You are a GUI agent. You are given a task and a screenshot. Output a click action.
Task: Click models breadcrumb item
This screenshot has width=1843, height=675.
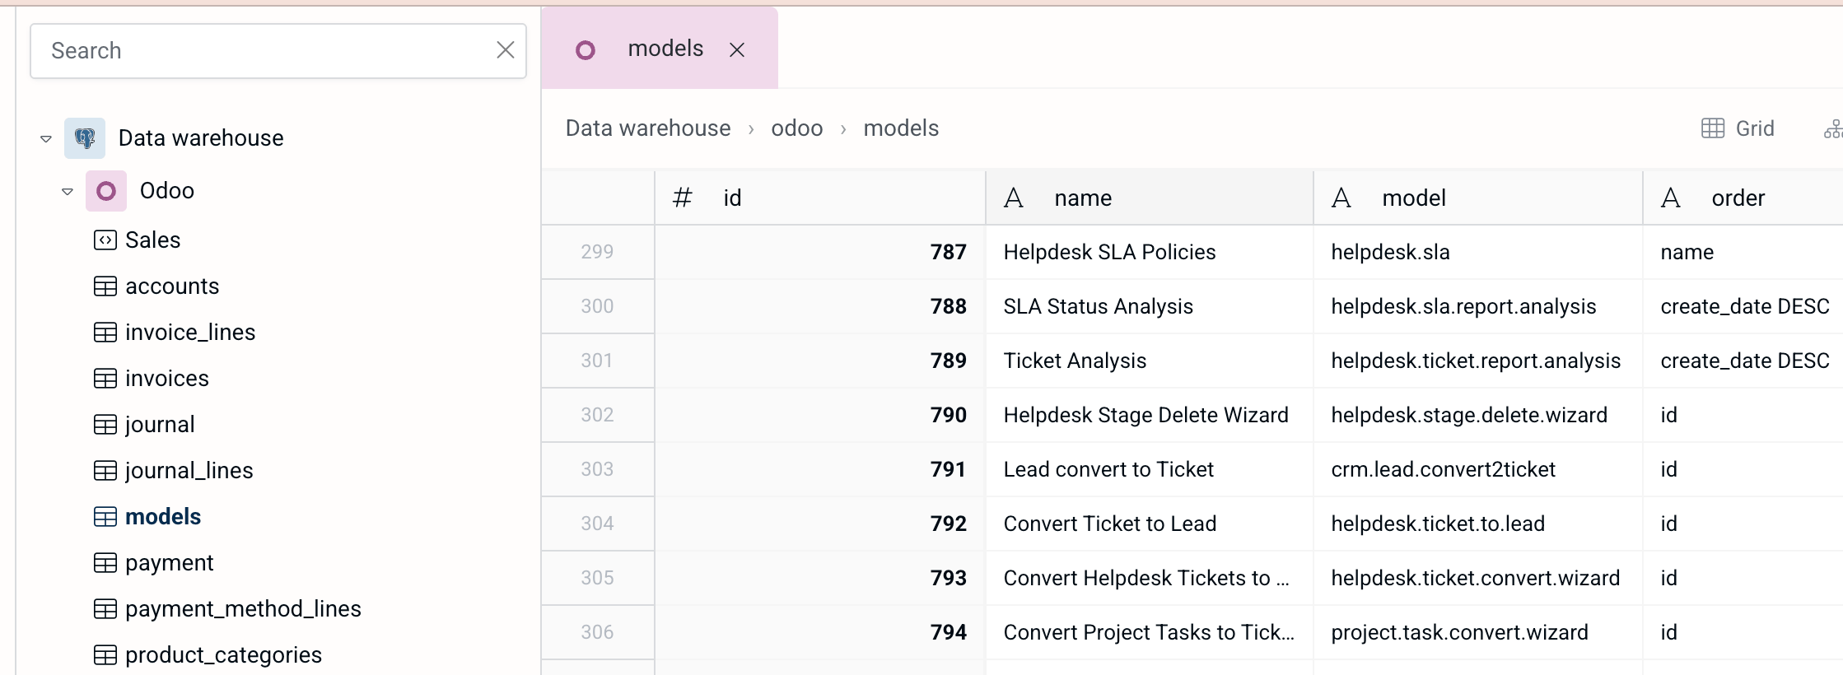[901, 128]
